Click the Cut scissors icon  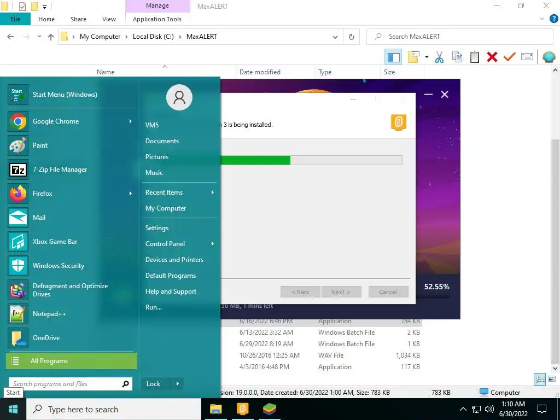click(x=439, y=57)
